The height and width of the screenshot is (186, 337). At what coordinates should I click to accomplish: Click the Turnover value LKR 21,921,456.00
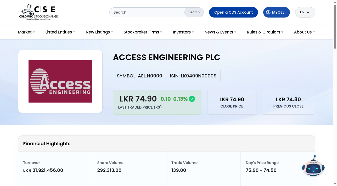pos(43,170)
